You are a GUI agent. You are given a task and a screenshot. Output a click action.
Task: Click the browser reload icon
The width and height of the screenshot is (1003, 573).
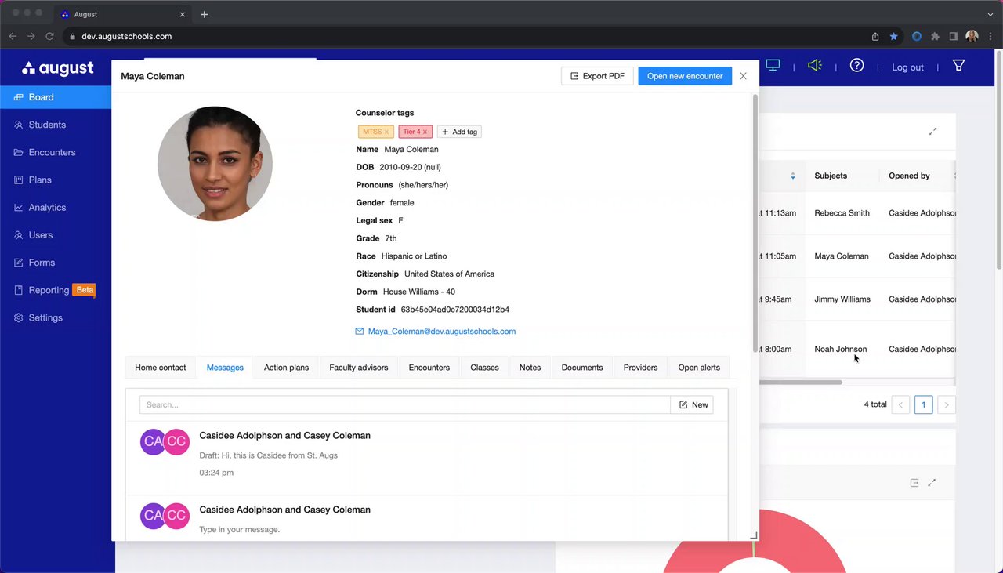coord(50,36)
